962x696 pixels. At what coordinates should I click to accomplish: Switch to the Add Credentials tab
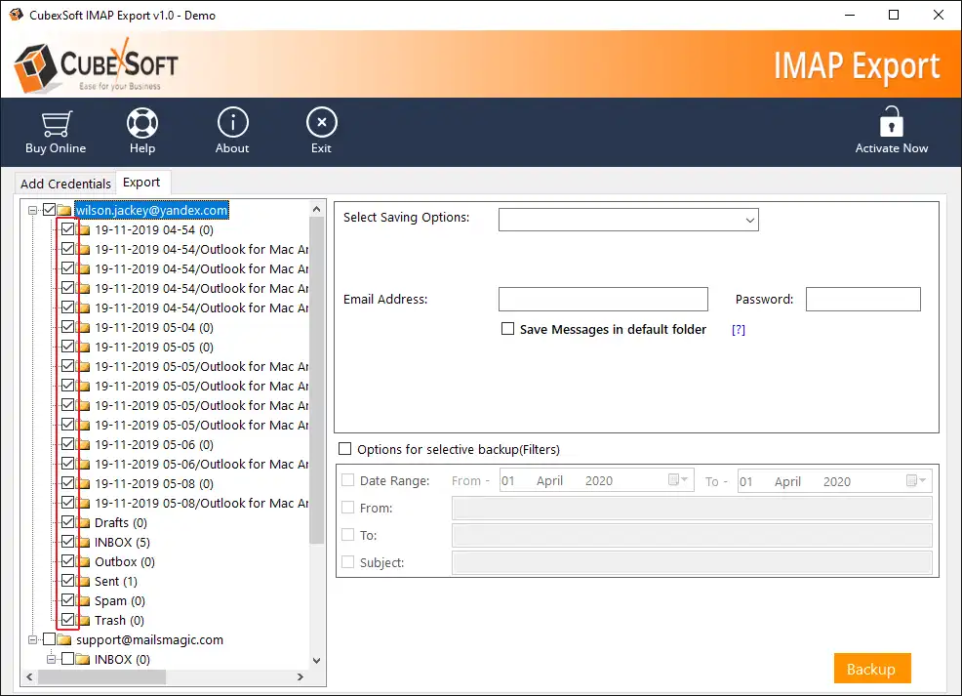point(65,184)
